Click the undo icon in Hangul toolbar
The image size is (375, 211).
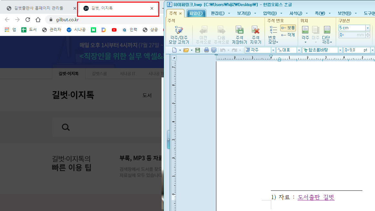pos(223,50)
